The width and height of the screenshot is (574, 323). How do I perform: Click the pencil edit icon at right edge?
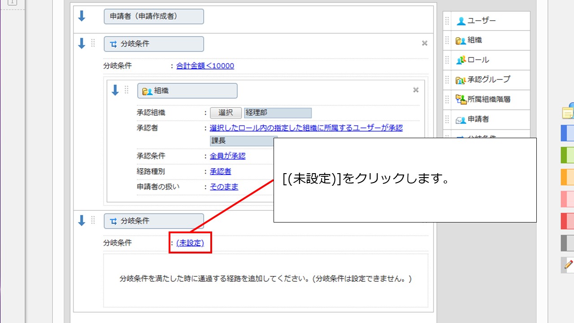click(568, 265)
